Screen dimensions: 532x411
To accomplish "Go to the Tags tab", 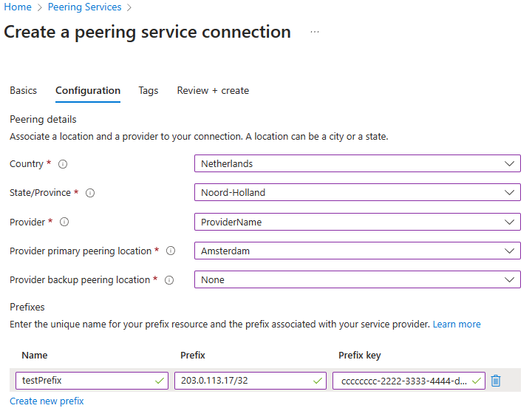I will pos(149,91).
